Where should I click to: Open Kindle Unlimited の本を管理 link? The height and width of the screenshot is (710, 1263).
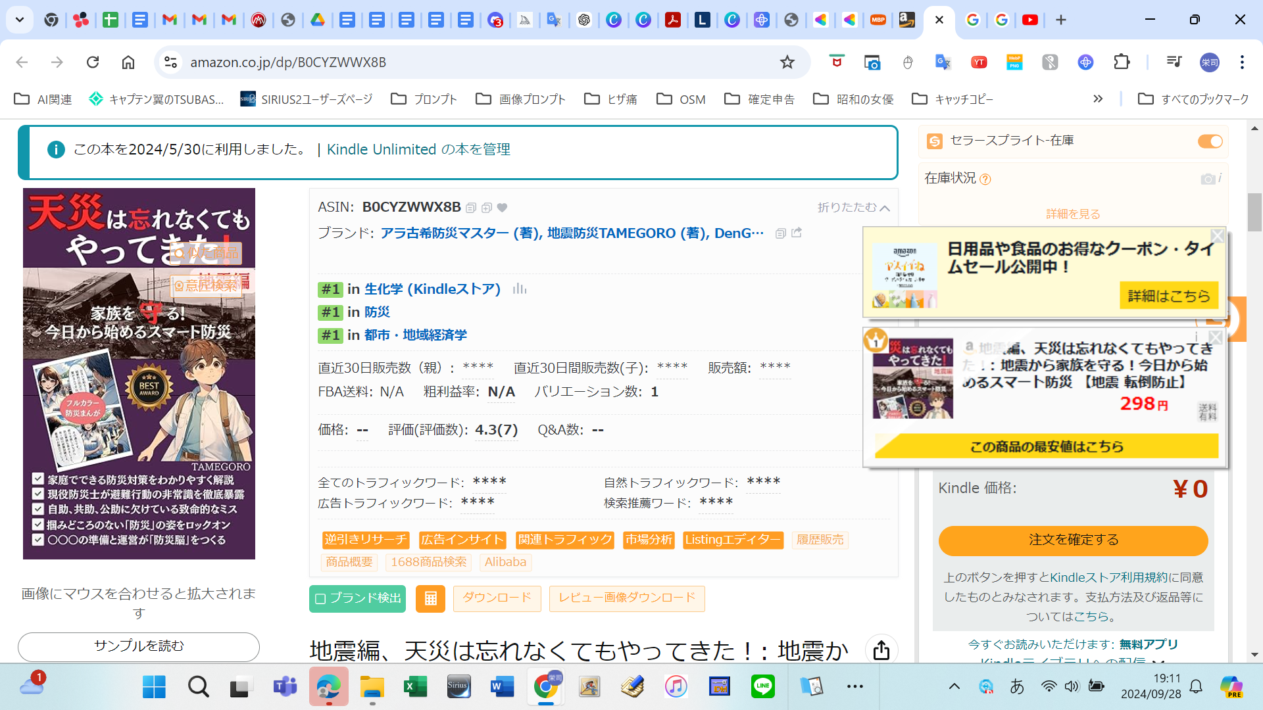click(x=418, y=149)
